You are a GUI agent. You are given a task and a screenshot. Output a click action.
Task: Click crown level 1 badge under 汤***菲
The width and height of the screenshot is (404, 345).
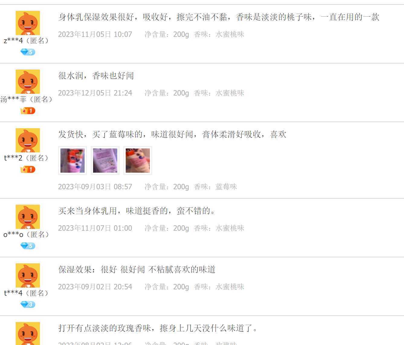(28, 111)
